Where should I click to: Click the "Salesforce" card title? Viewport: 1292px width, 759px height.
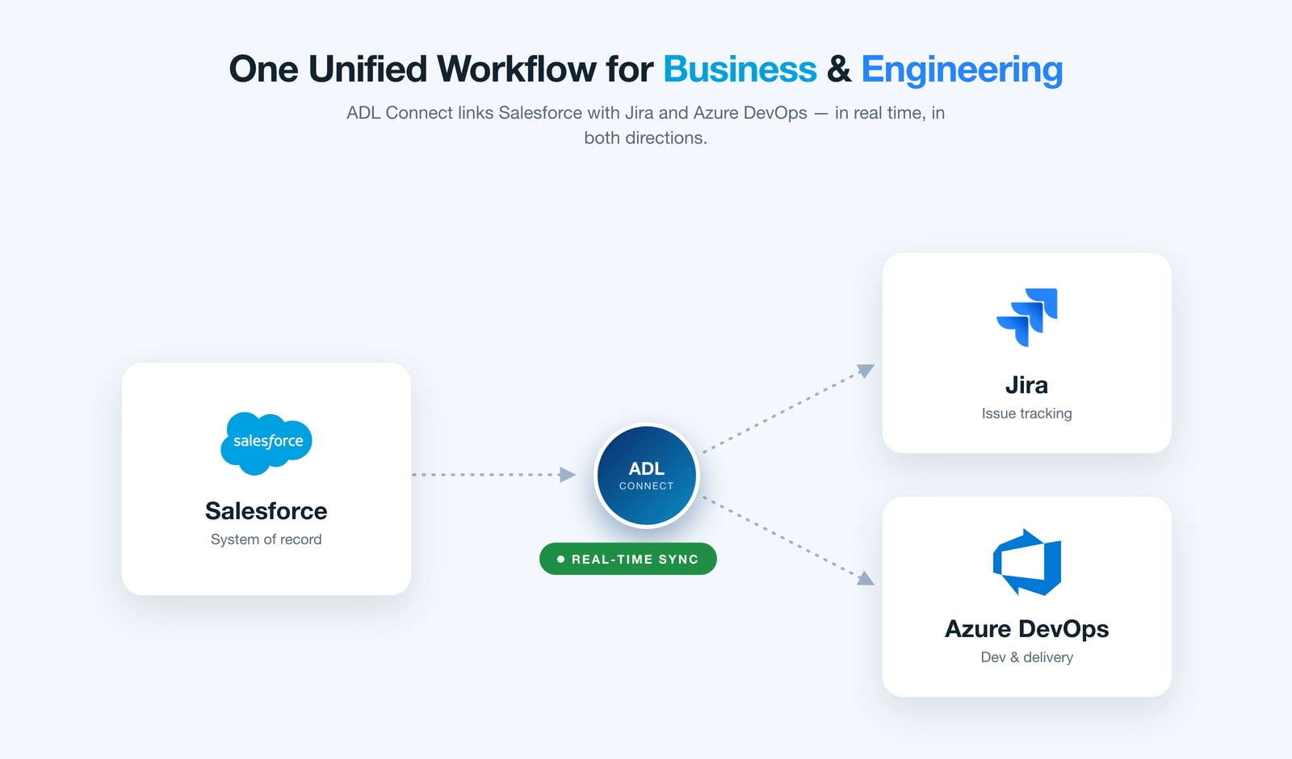[x=266, y=511]
